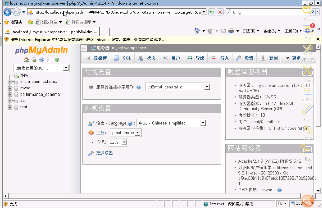This screenshot has width=322, height=208.
Task: Click the security shield icon on the information bar
Action: (x=6, y=39)
